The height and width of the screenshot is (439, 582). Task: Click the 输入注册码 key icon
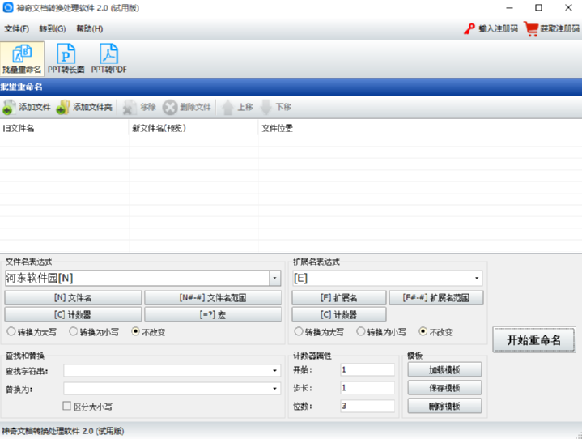click(469, 28)
